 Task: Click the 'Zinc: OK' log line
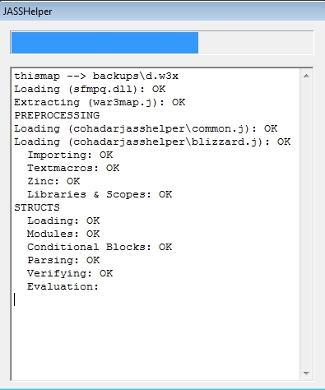point(53,181)
